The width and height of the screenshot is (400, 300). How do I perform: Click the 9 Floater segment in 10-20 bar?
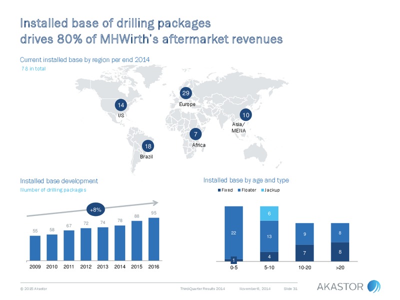[x=304, y=234]
